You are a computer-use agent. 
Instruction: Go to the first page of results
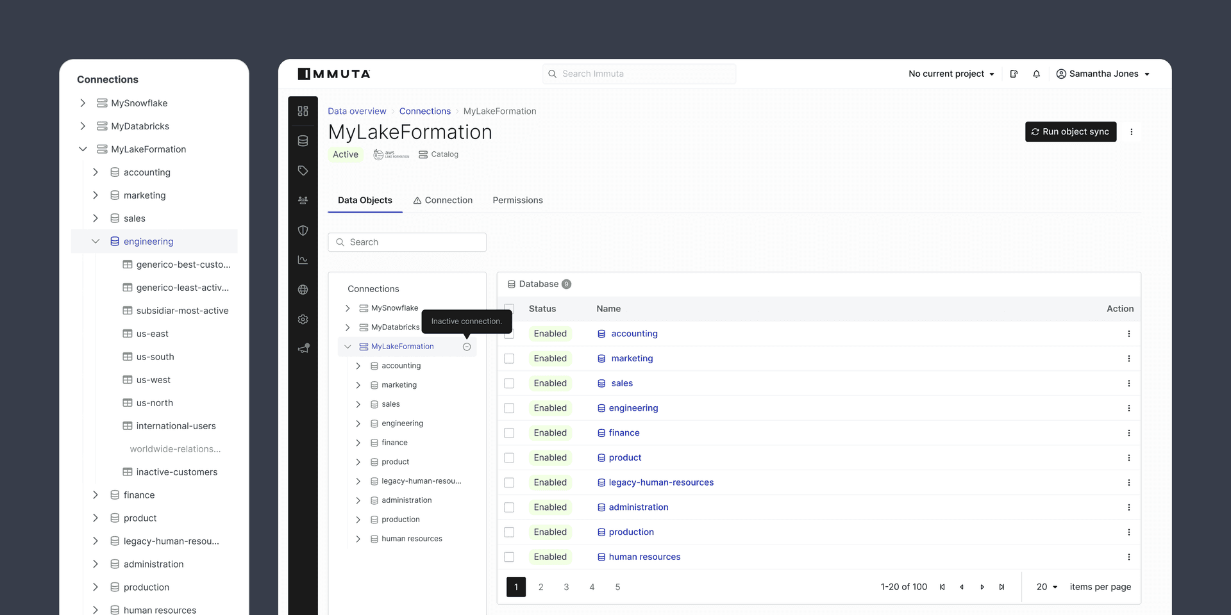[x=942, y=587]
